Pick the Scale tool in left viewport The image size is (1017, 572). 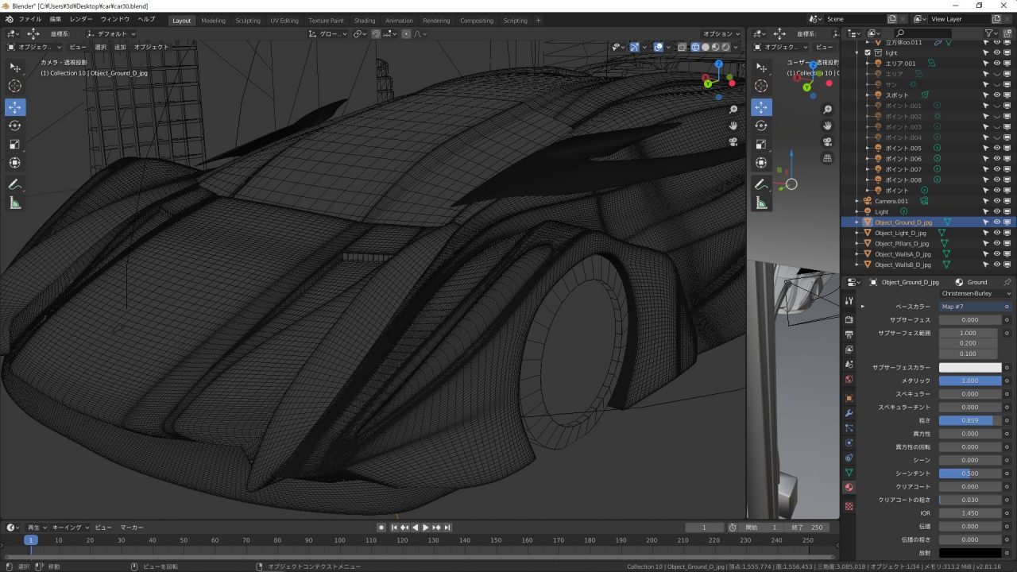tap(15, 145)
